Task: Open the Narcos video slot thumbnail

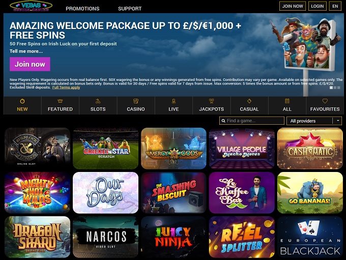Action: click(x=105, y=237)
